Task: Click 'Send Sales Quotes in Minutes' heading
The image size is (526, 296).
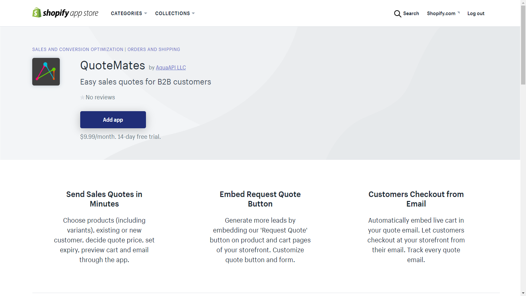Action: click(x=104, y=199)
